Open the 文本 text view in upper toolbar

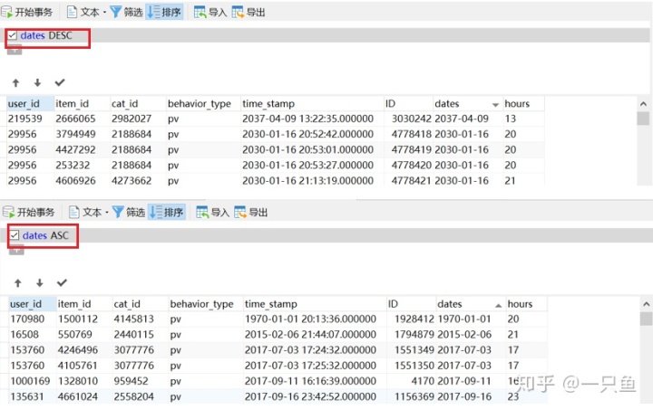[83, 13]
